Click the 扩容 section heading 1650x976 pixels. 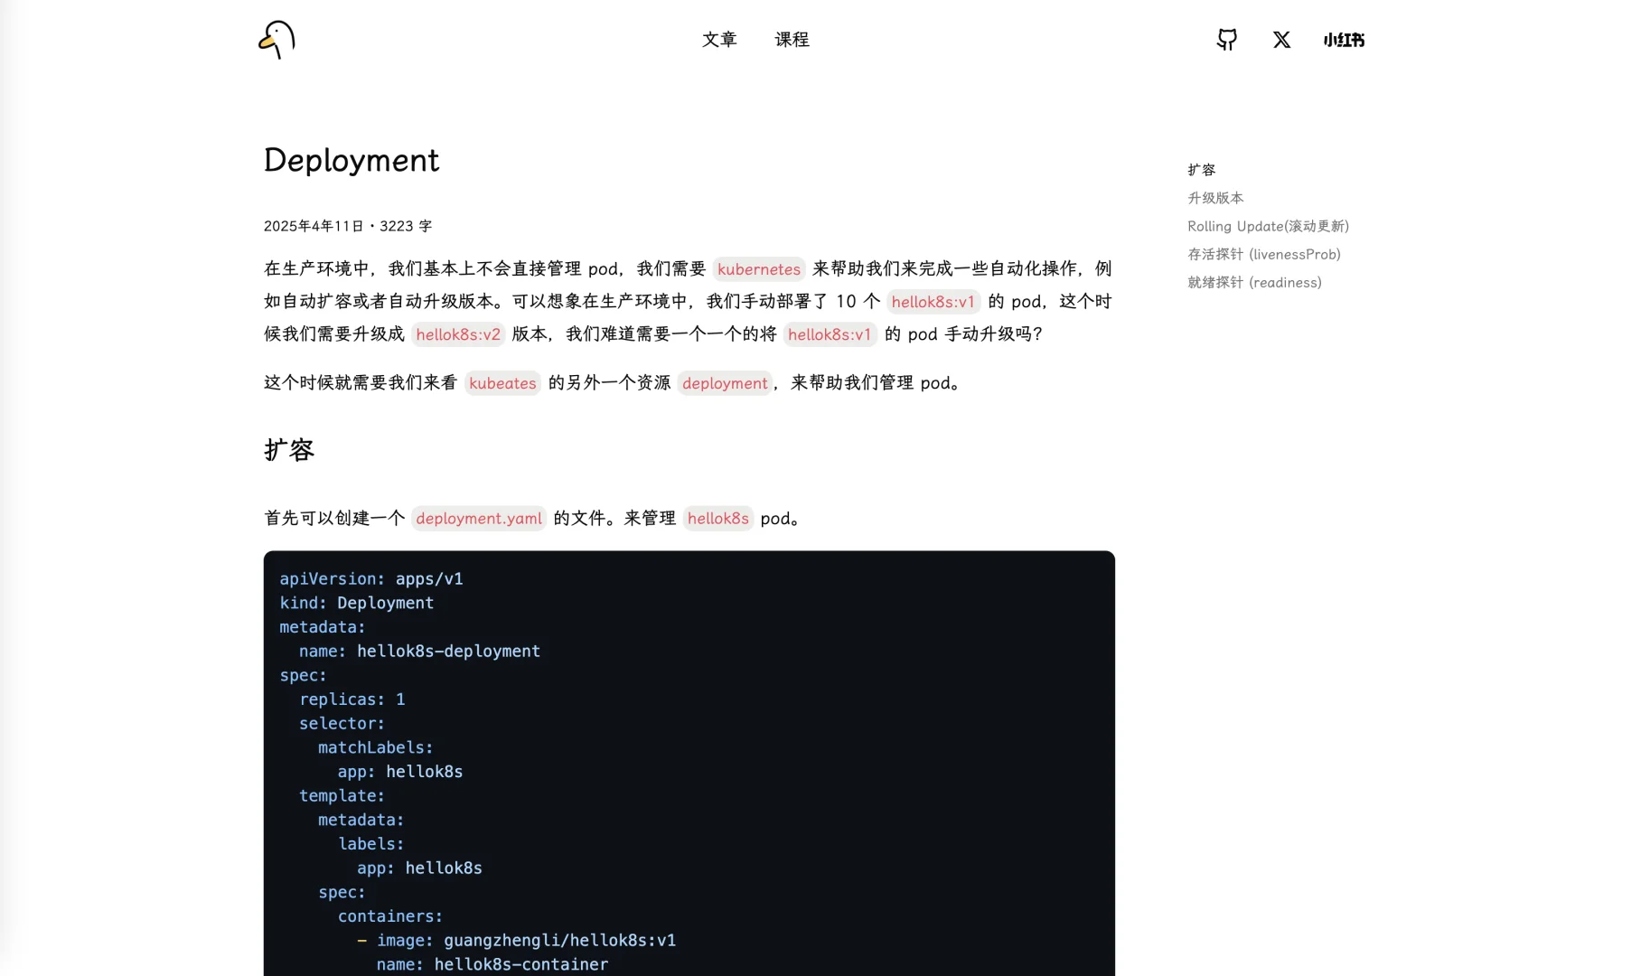click(x=288, y=449)
